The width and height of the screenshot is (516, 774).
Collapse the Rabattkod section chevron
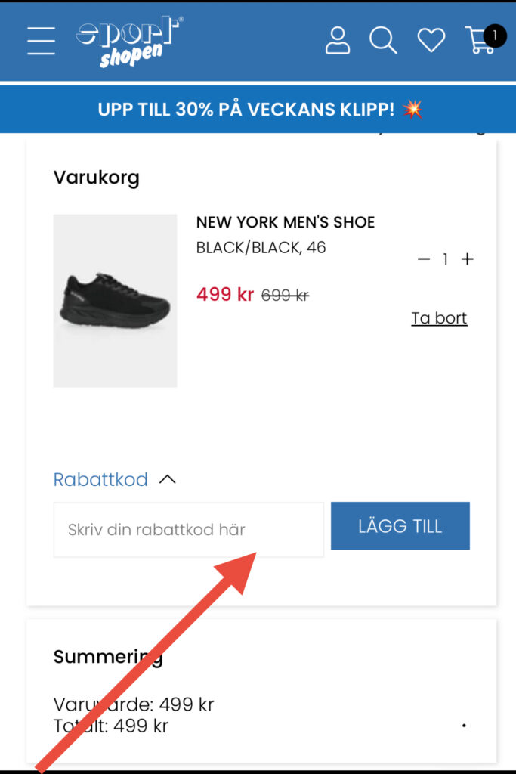[168, 479]
